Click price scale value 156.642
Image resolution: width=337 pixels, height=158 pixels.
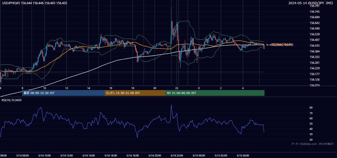point(314,23)
